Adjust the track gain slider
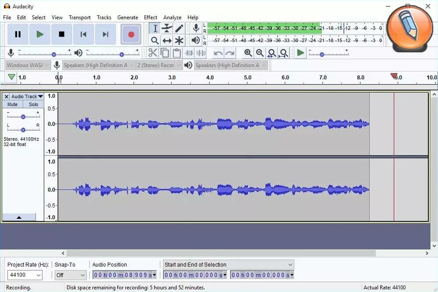Image resolution: width=438 pixels, height=292 pixels. (23, 116)
